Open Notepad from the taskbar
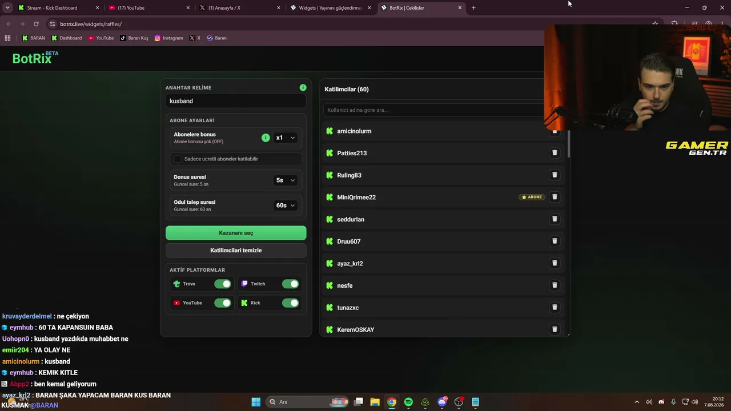Image resolution: width=731 pixels, height=411 pixels. click(475, 402)
